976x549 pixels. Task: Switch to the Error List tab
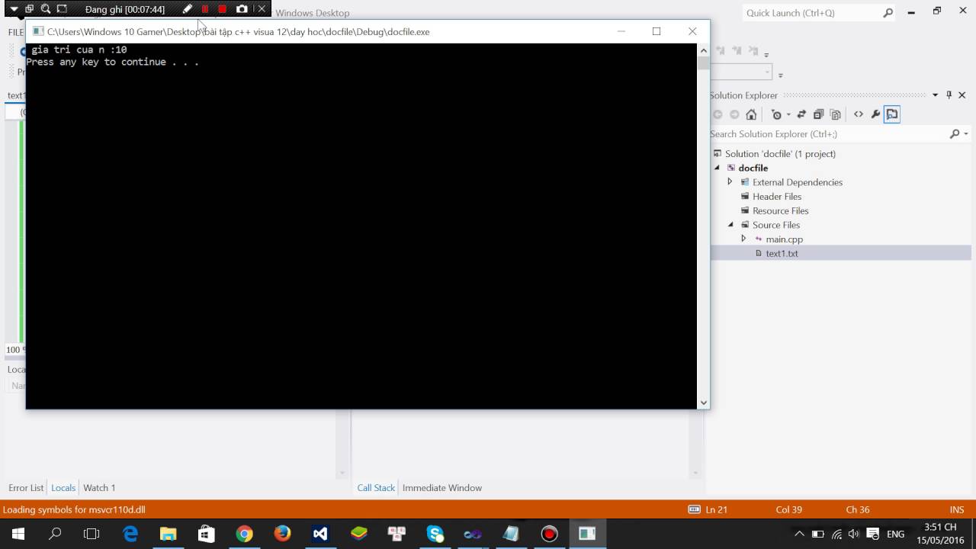26,488
